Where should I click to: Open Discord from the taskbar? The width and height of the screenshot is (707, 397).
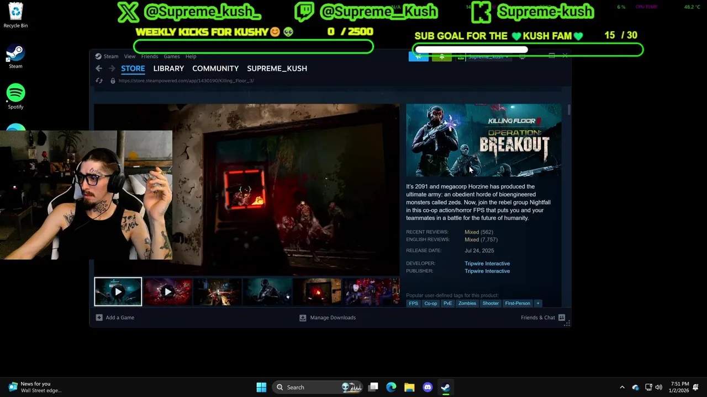click(428, 387)
